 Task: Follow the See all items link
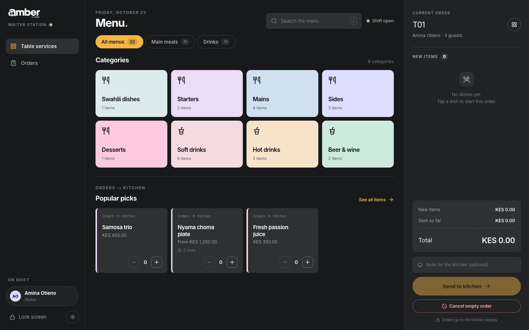(376, 200)
